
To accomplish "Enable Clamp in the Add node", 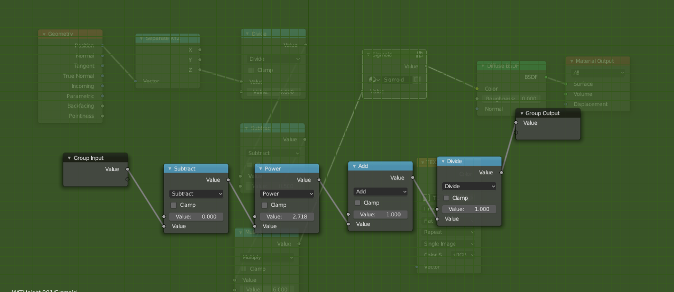I will coord(358,203).
